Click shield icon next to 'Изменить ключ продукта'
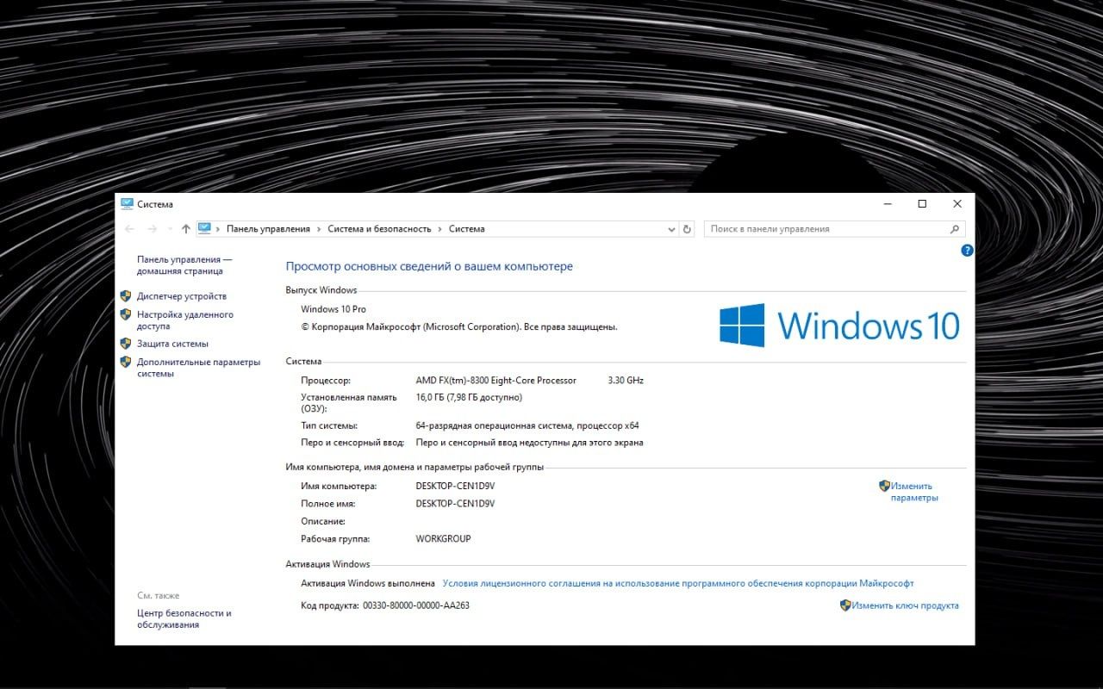Screen dimensions: 1103x689 pyautogui.click(x=845, y=605)
